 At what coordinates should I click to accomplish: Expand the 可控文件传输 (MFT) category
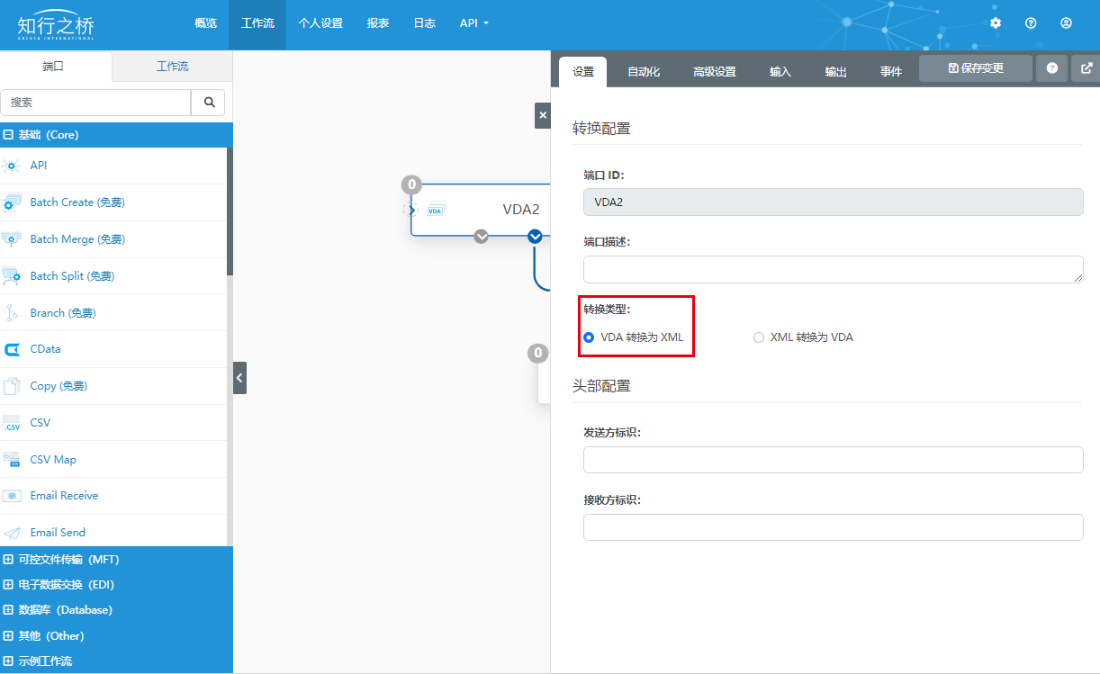coord(9,560)
